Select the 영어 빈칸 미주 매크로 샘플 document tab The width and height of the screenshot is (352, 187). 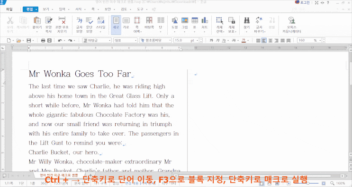coord(59,175)
